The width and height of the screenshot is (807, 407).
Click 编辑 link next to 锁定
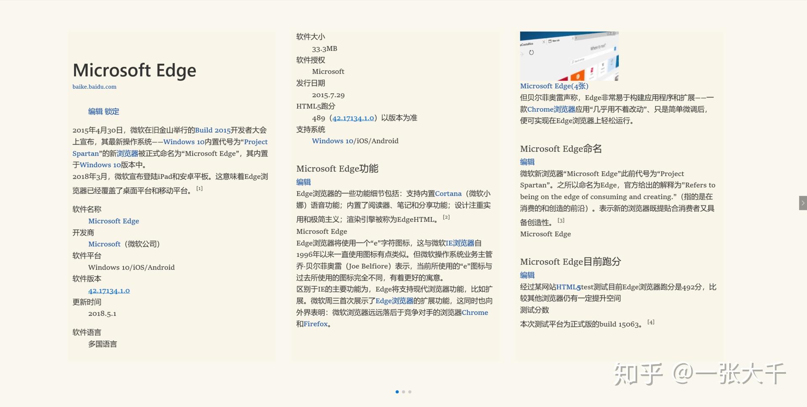pyautogui.click(x=95, y=111)
